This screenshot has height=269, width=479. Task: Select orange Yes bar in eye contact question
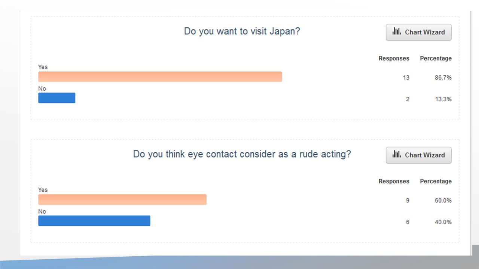pyautogui.click(x=122, y=200)
